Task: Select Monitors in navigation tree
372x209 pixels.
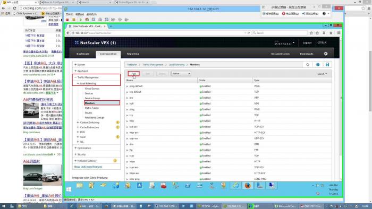Action: point(102,103)
